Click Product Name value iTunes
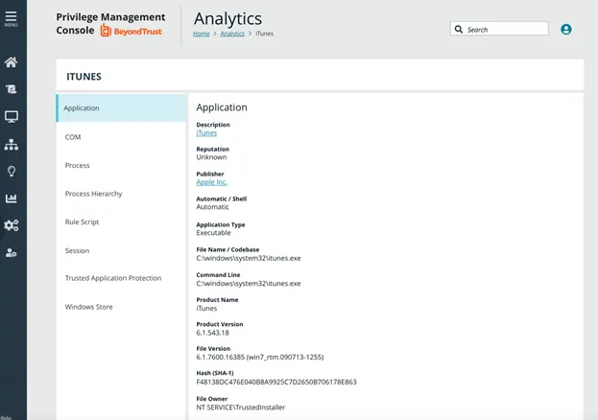598x420 pixels. (x=206, y=309)
